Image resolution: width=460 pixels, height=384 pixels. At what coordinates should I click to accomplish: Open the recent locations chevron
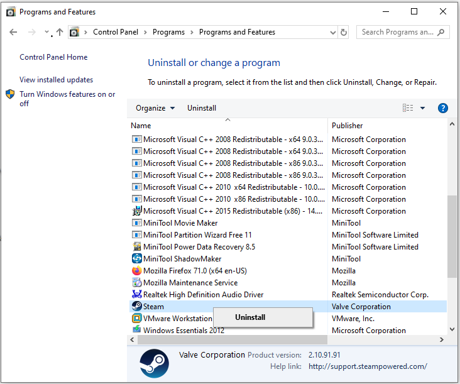click(x=47, y=31)
